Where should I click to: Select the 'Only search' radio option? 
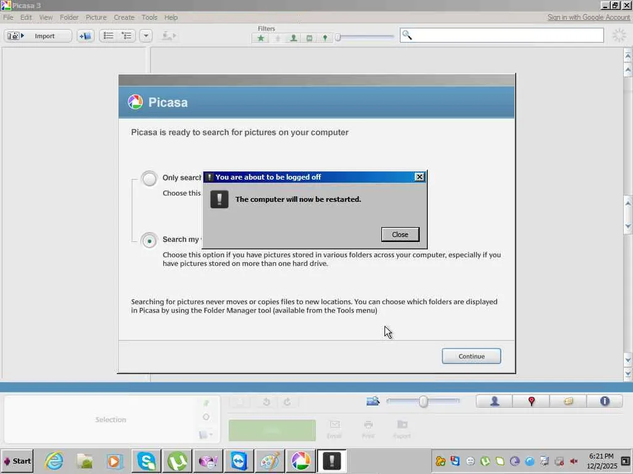[x=150, y=178]
